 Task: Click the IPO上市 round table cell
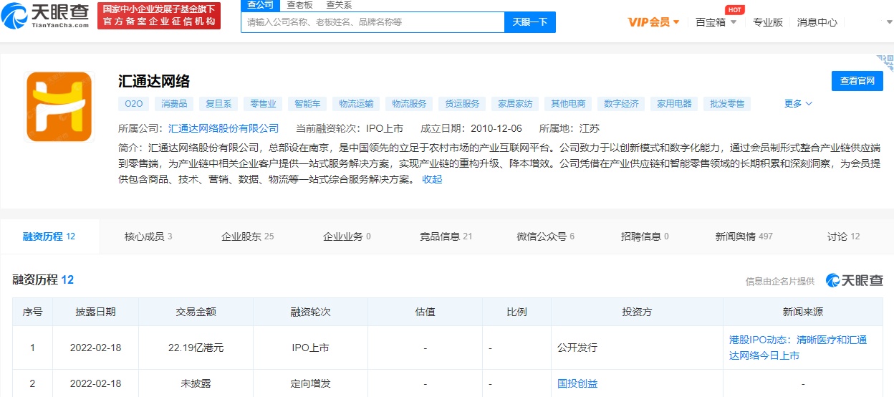pos(310,348)
